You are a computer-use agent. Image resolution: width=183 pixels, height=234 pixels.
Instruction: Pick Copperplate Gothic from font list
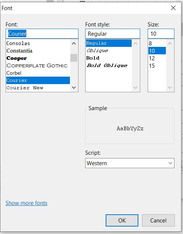tap(38, 65)
